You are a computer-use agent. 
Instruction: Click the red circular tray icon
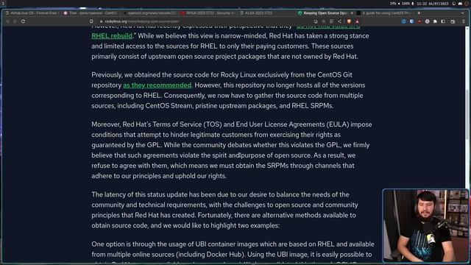pyautogui.click(x=467, y=4)
